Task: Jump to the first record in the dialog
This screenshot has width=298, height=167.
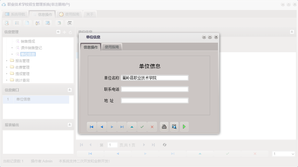Action: pos(91,126)
